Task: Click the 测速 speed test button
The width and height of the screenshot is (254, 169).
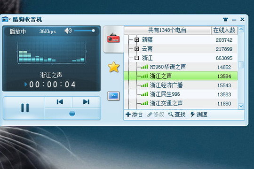Action: 199,115
